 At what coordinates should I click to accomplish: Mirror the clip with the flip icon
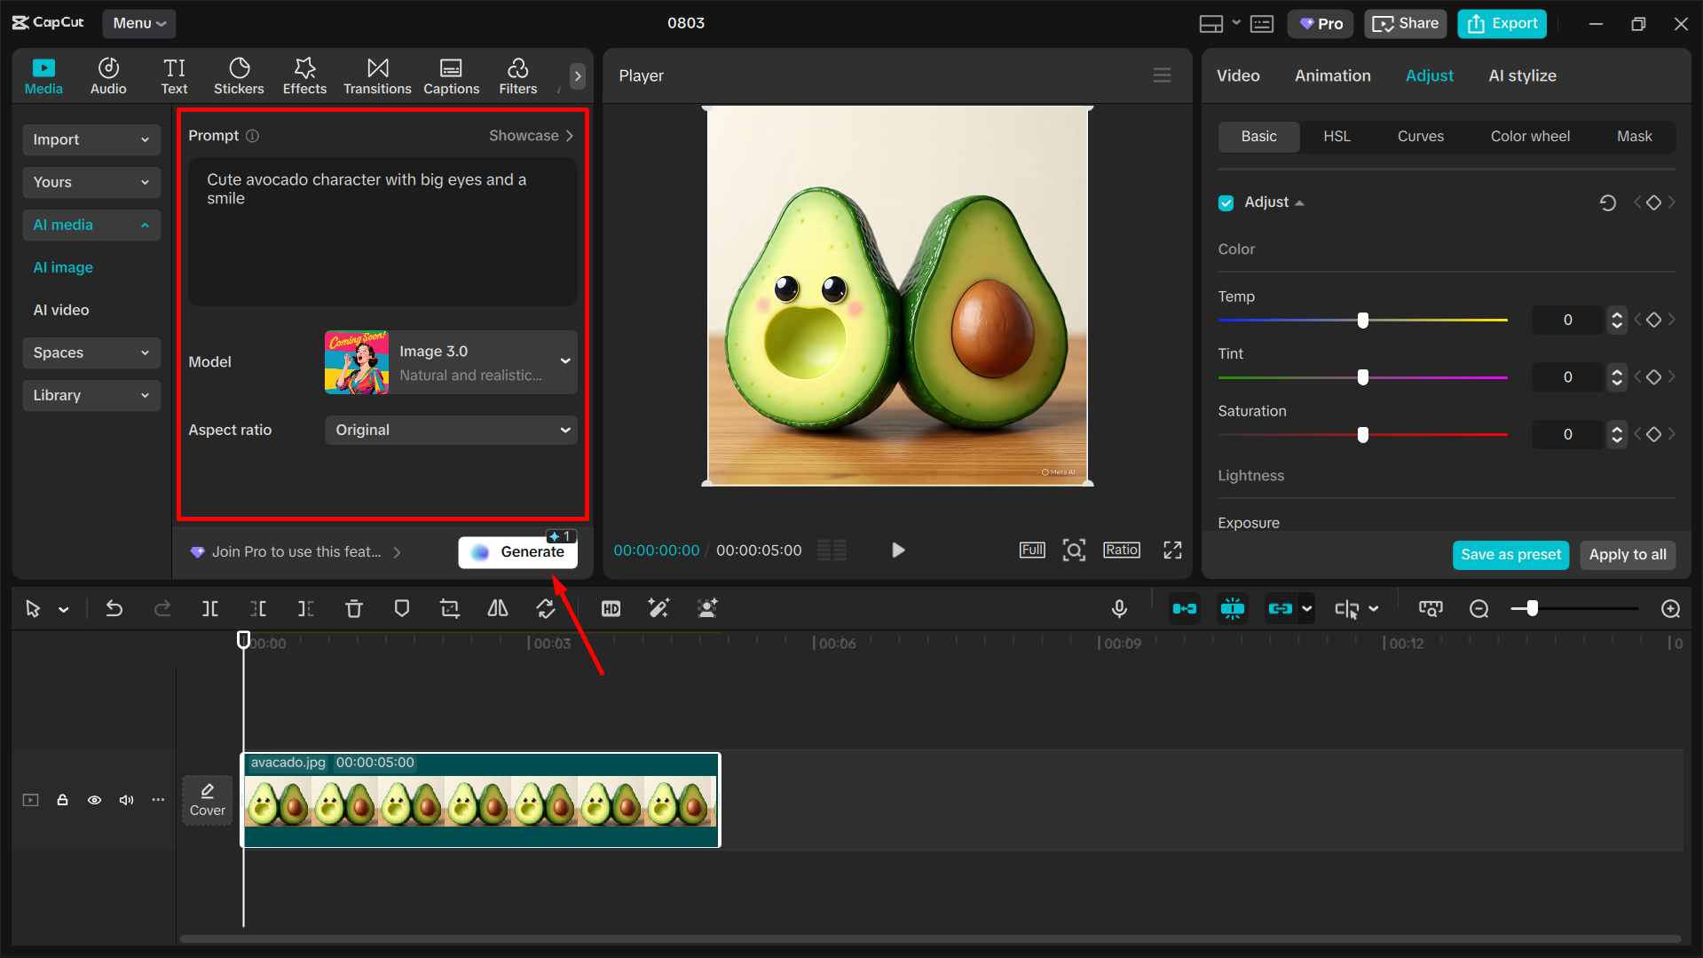pos(497,609)
